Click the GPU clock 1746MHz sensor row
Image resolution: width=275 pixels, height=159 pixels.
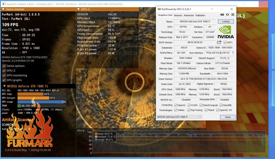(x=107, y=18)
